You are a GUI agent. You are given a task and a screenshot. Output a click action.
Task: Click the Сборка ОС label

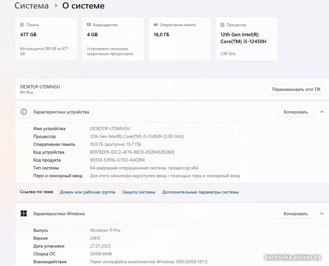click(x=44, y=254)
